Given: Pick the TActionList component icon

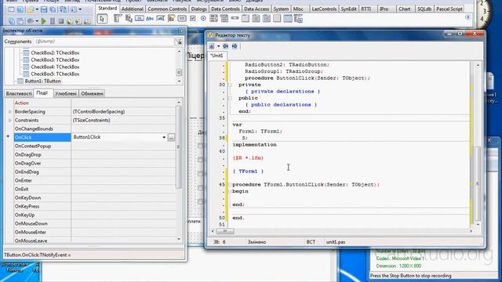Looking at the screenshot, I should (298, 19).
